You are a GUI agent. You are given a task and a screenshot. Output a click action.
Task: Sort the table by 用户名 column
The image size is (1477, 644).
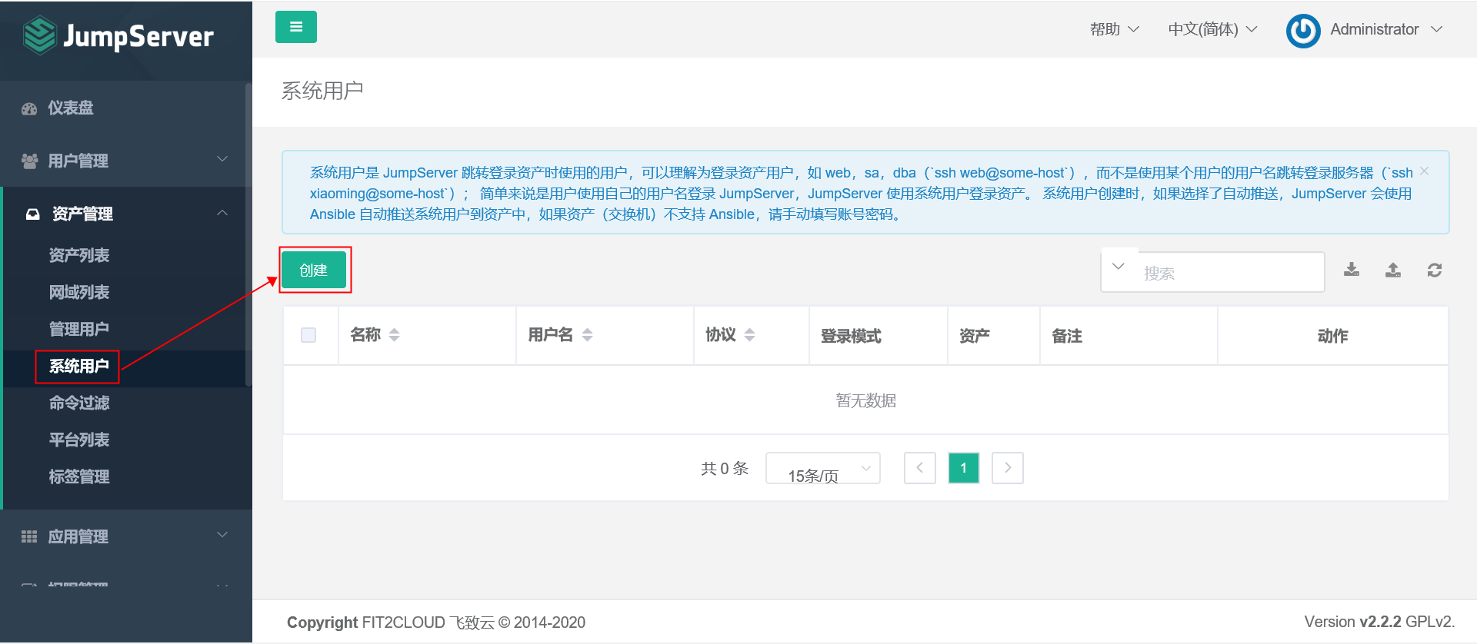[587, 335]
